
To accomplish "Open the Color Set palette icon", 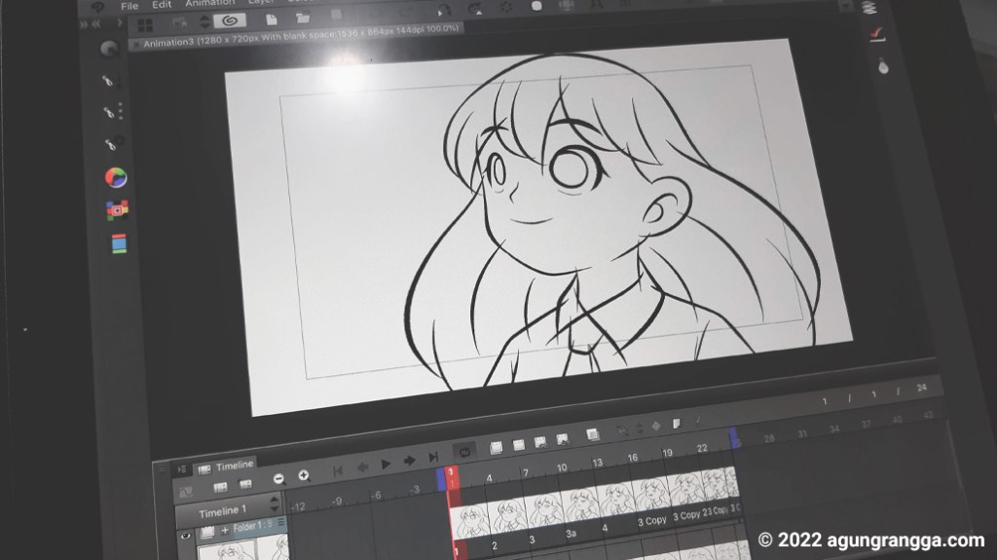I will (x=117, y=209).
